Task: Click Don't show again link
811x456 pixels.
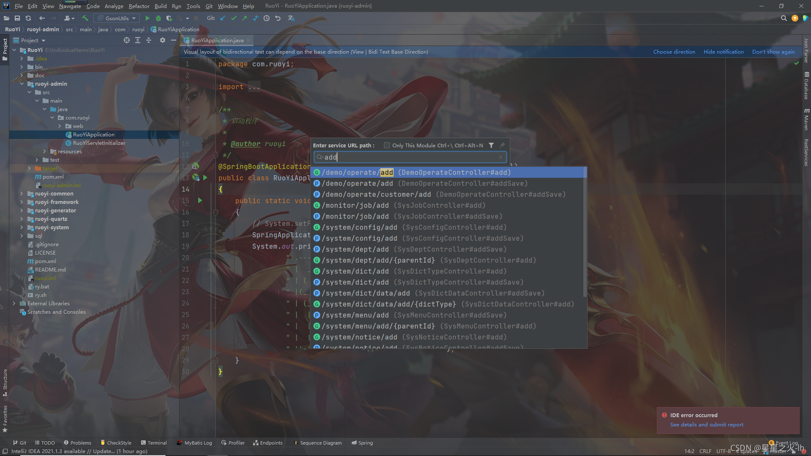Action: click(773, 52)
